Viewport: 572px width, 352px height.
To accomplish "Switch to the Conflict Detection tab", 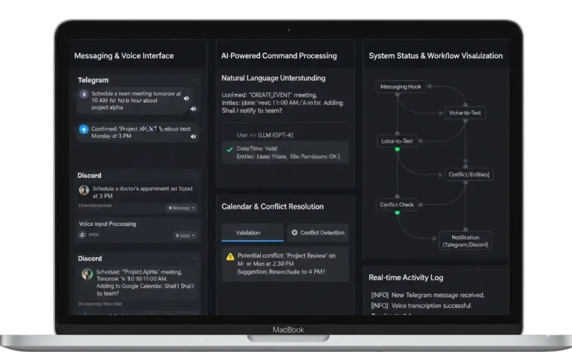I will 318,233.
